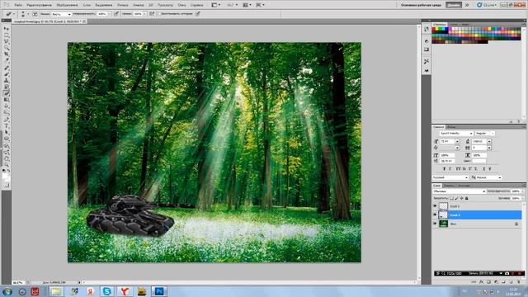Select the Crop tool
The height and width of the screenshot is (297, 528).
point(7,54)
